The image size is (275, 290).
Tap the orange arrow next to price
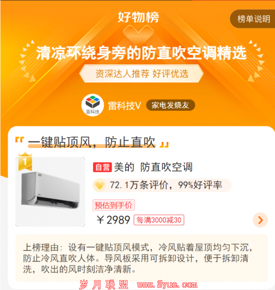(260, 220)
